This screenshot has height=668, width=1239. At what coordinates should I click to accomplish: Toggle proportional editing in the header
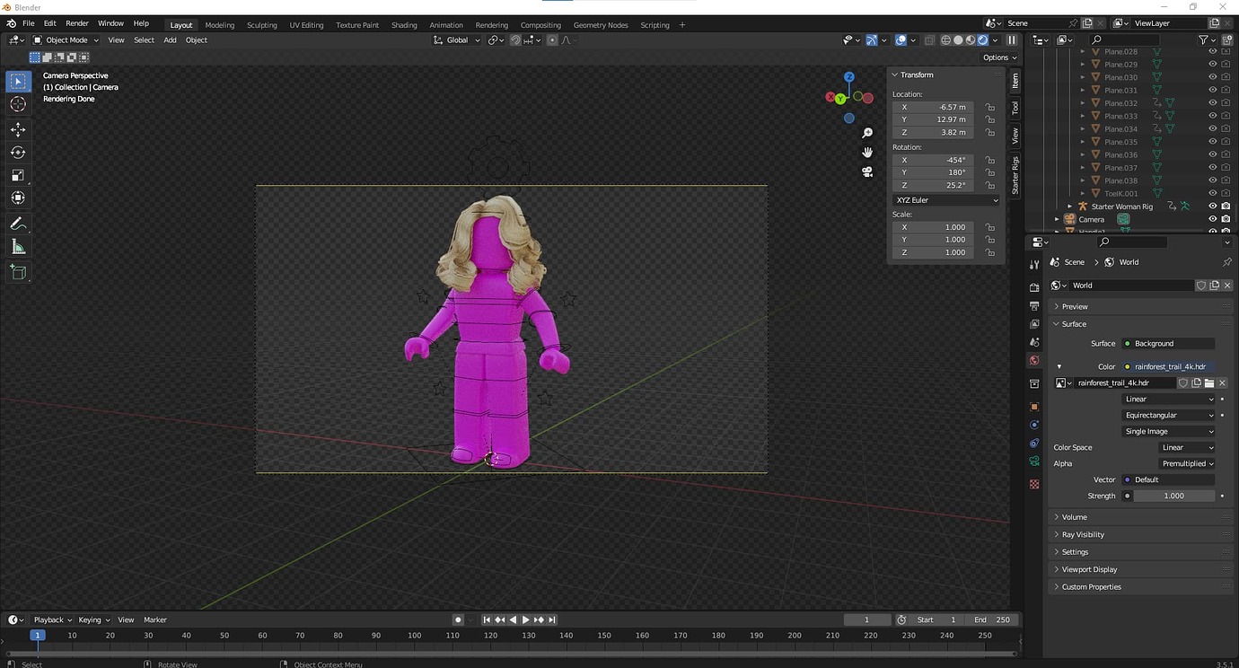pos(552,40)
